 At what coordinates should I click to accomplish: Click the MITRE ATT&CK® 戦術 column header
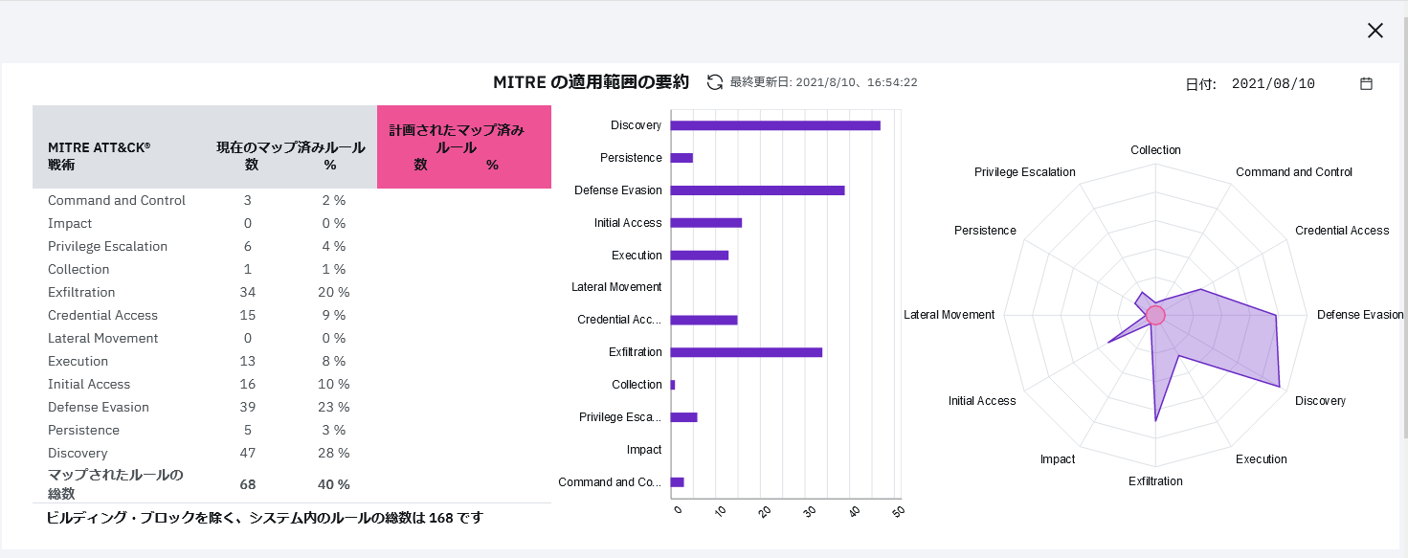pyautogui.click(x=100, y=156)
